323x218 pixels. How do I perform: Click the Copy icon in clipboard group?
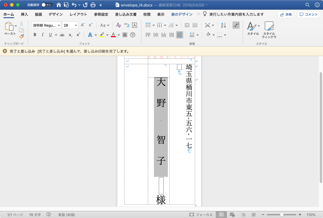coord(22,30)
